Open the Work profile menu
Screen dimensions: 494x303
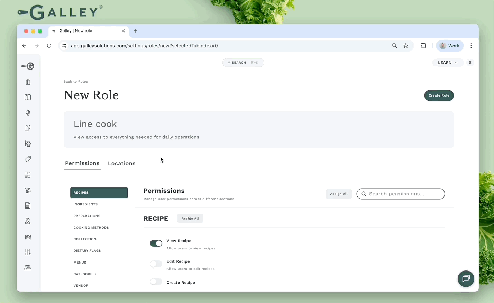[x=449, y=46]
